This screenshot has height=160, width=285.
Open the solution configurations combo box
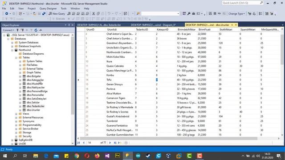[160, 14]
